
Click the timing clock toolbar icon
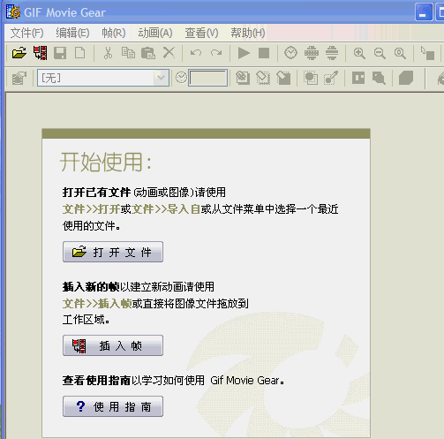290,53
